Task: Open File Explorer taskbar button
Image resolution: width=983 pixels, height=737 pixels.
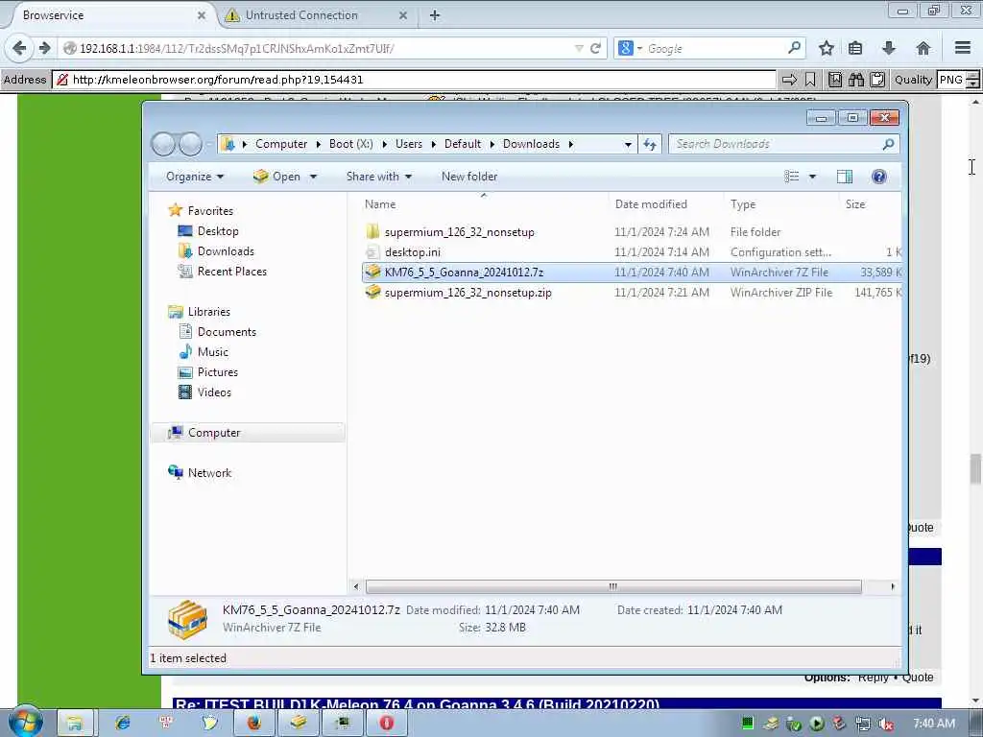Action: tap(75, 724)
